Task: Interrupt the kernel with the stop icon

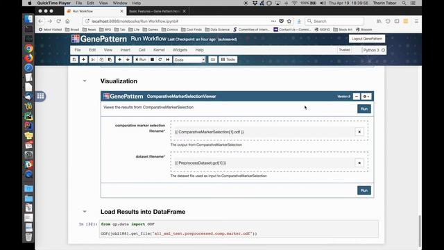Action: click(152, 60)
